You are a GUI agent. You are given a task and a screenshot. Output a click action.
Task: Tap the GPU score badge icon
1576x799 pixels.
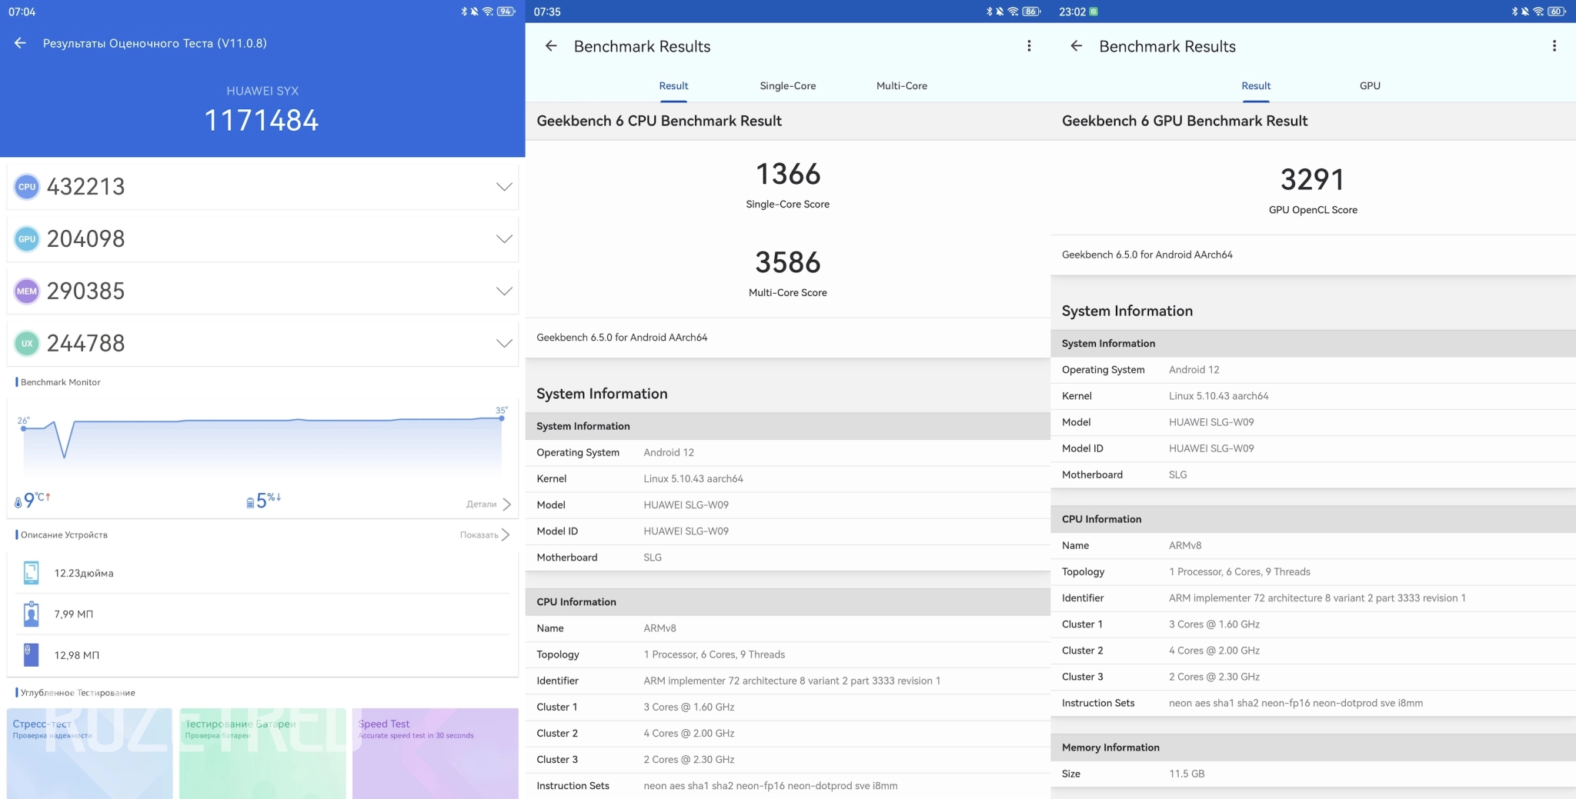27,239
